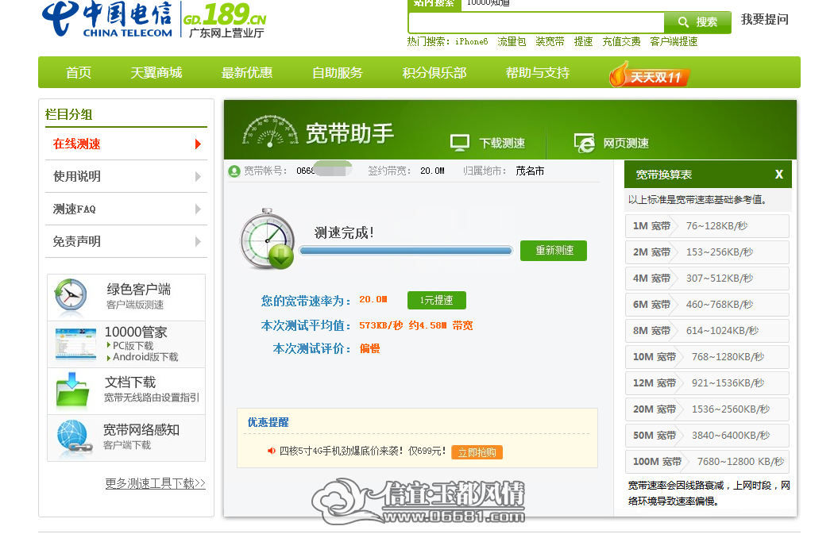The height and width of the screenshot is (534, 838).
Task: Click the stopwatch download icon
Action: point(267,239)
